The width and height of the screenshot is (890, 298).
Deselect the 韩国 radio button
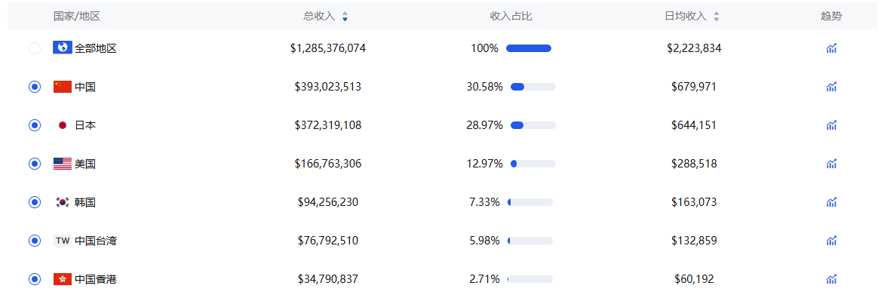35,202
